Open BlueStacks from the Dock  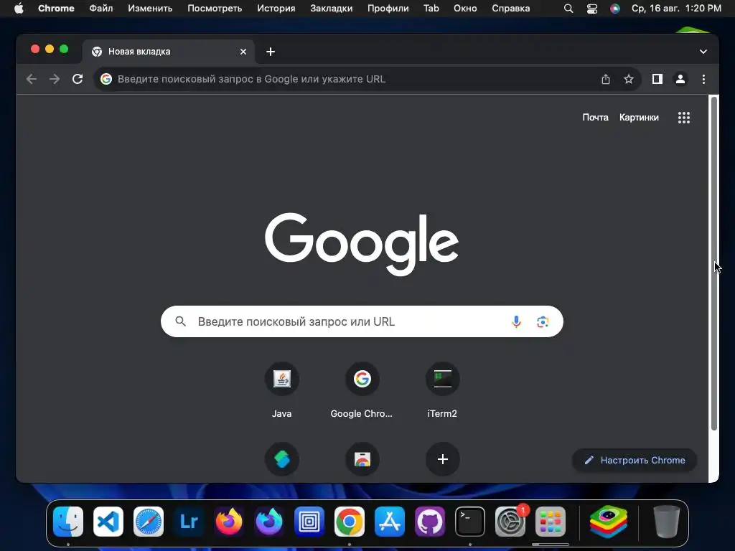[609, 522]
